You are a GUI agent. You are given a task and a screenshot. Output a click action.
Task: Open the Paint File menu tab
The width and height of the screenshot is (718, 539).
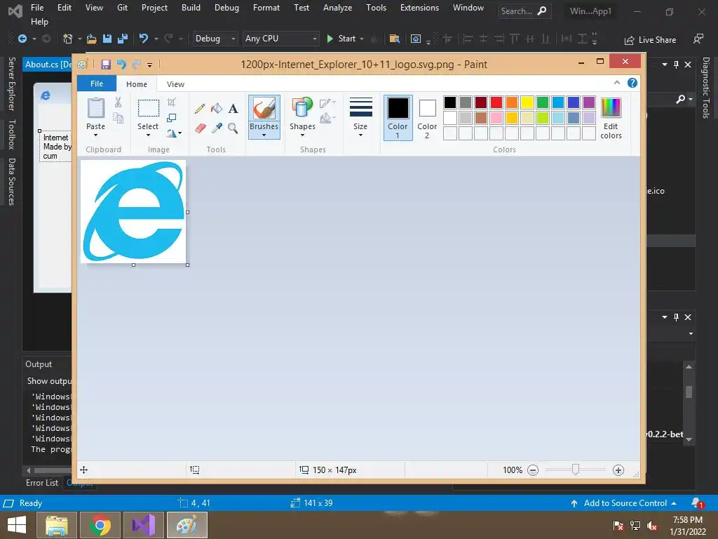[x=97, y=84]
